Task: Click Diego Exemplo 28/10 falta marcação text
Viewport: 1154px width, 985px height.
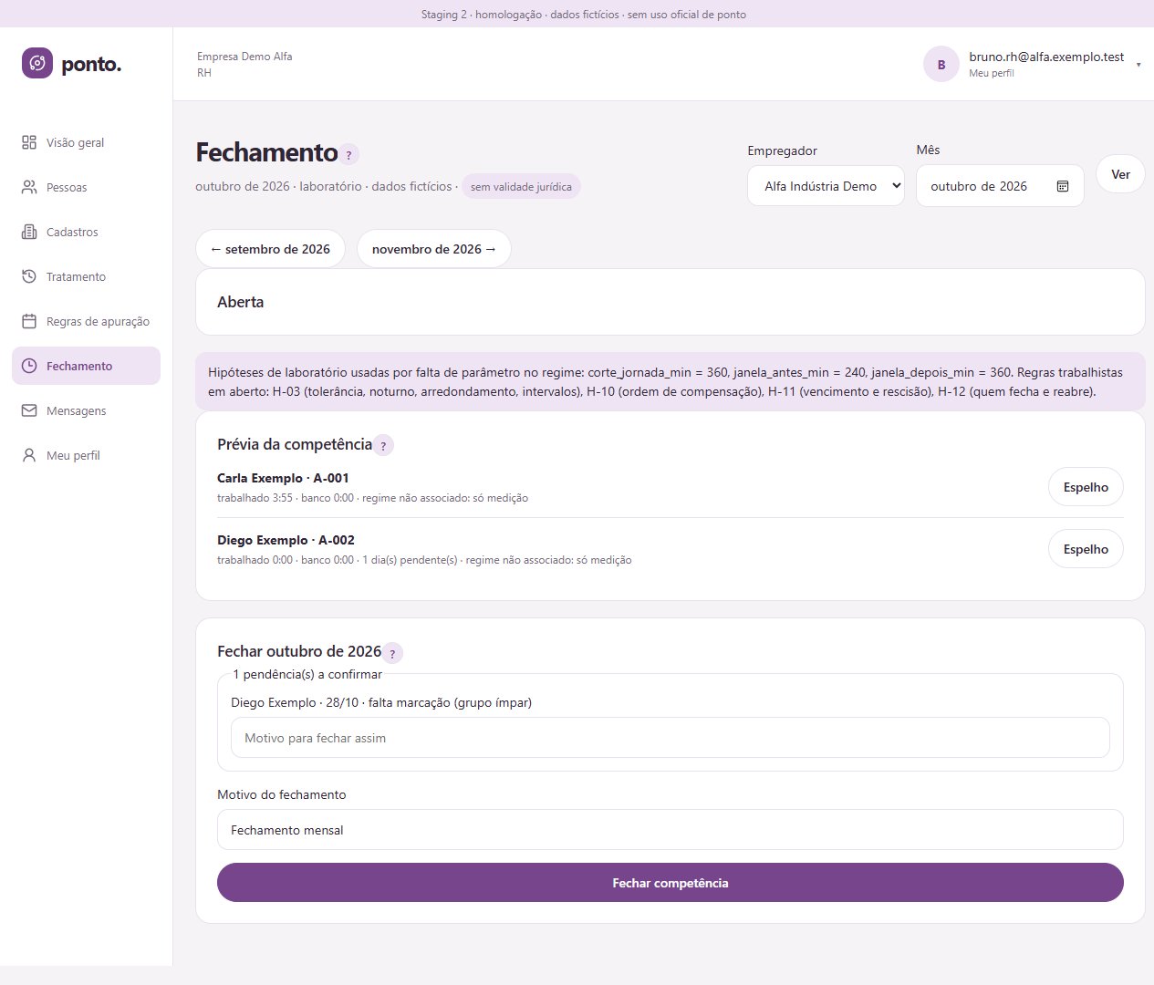Action: click(x=381, y=702)
